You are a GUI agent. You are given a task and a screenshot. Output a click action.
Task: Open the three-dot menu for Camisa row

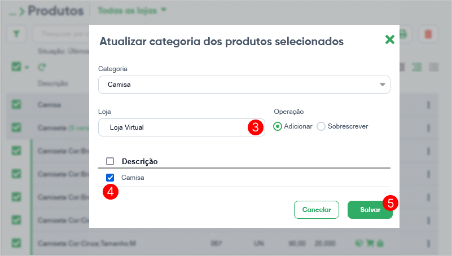429,105
